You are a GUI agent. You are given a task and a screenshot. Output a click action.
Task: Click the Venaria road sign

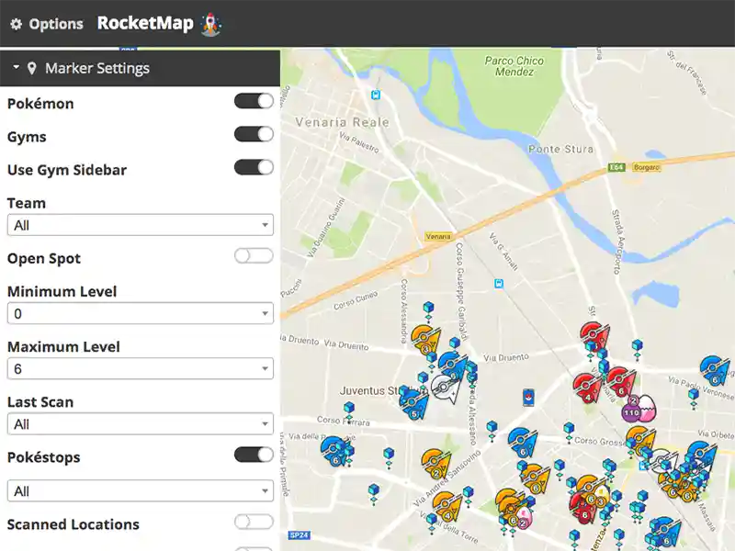coord(438,236)
